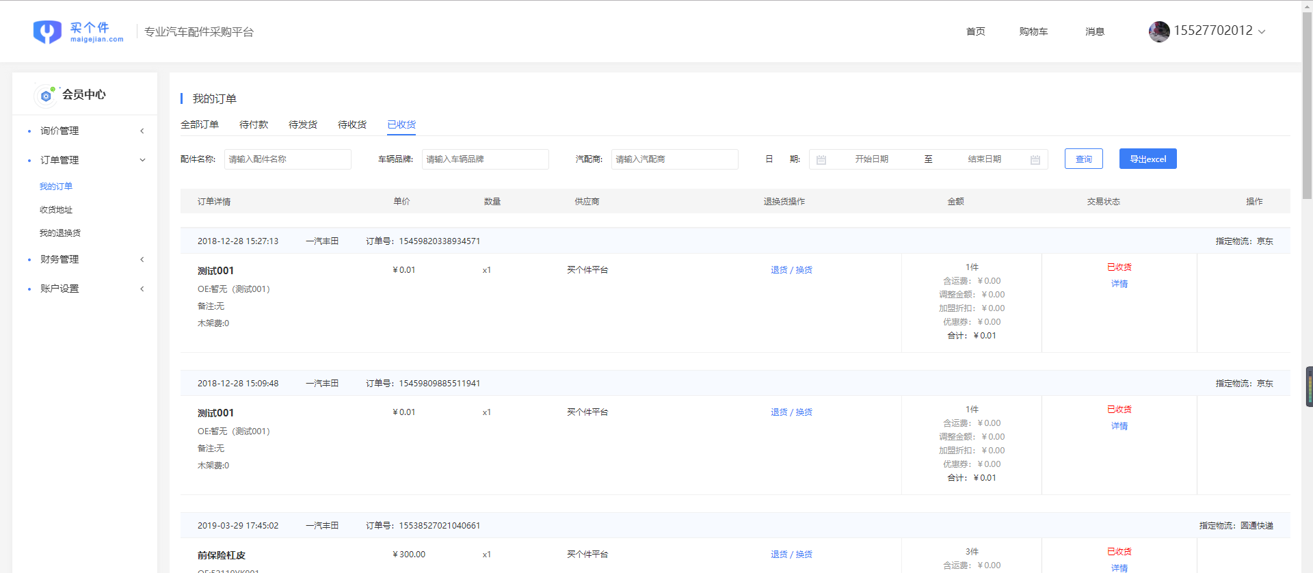The height and width of the screenshot is (573, 1313).
Task: Click 换货 for 前保险杠皮 order
Action: coord(804,555)
